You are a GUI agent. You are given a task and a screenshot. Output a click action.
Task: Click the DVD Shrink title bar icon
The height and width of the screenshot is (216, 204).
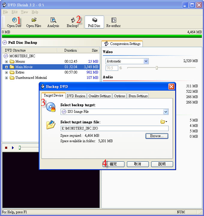[4, 5]
